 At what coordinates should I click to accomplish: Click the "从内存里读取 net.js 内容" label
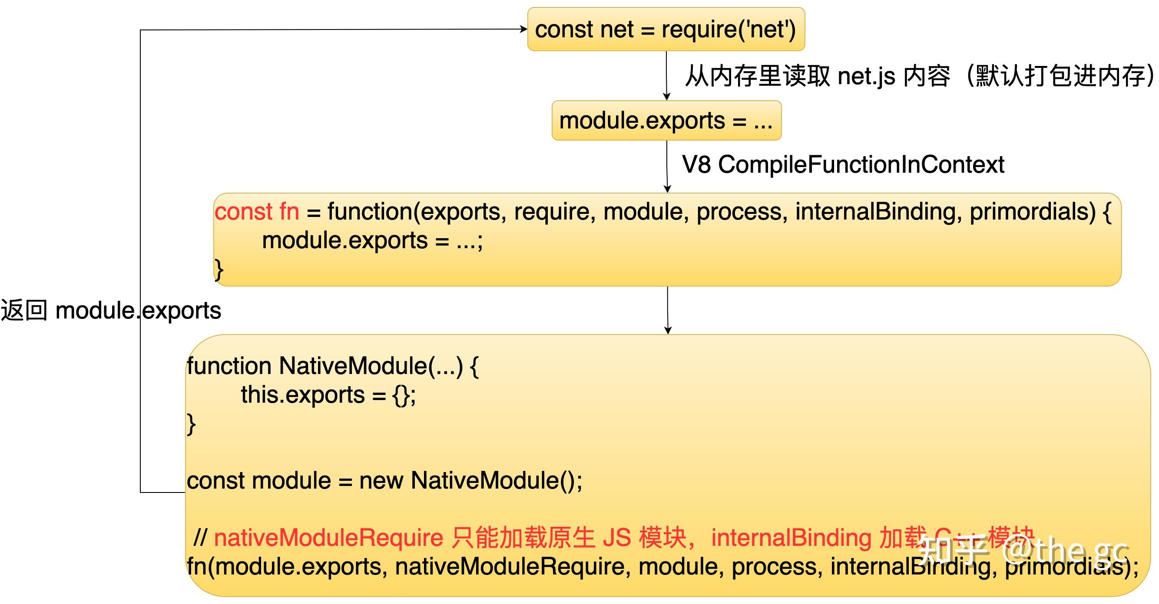click(817, 75)
